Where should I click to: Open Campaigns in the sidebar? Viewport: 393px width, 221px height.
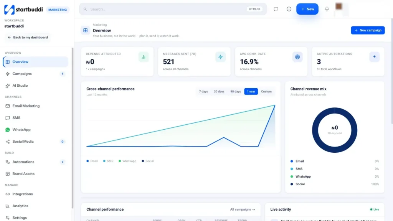coord(35,74)
